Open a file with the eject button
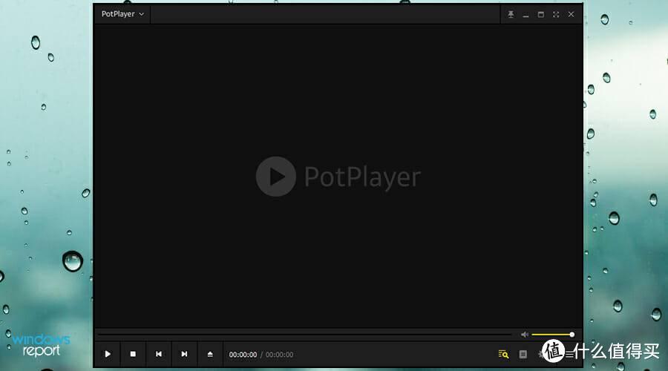The height and width of the screenshot is (371, 668). click(x=210, y=354)
